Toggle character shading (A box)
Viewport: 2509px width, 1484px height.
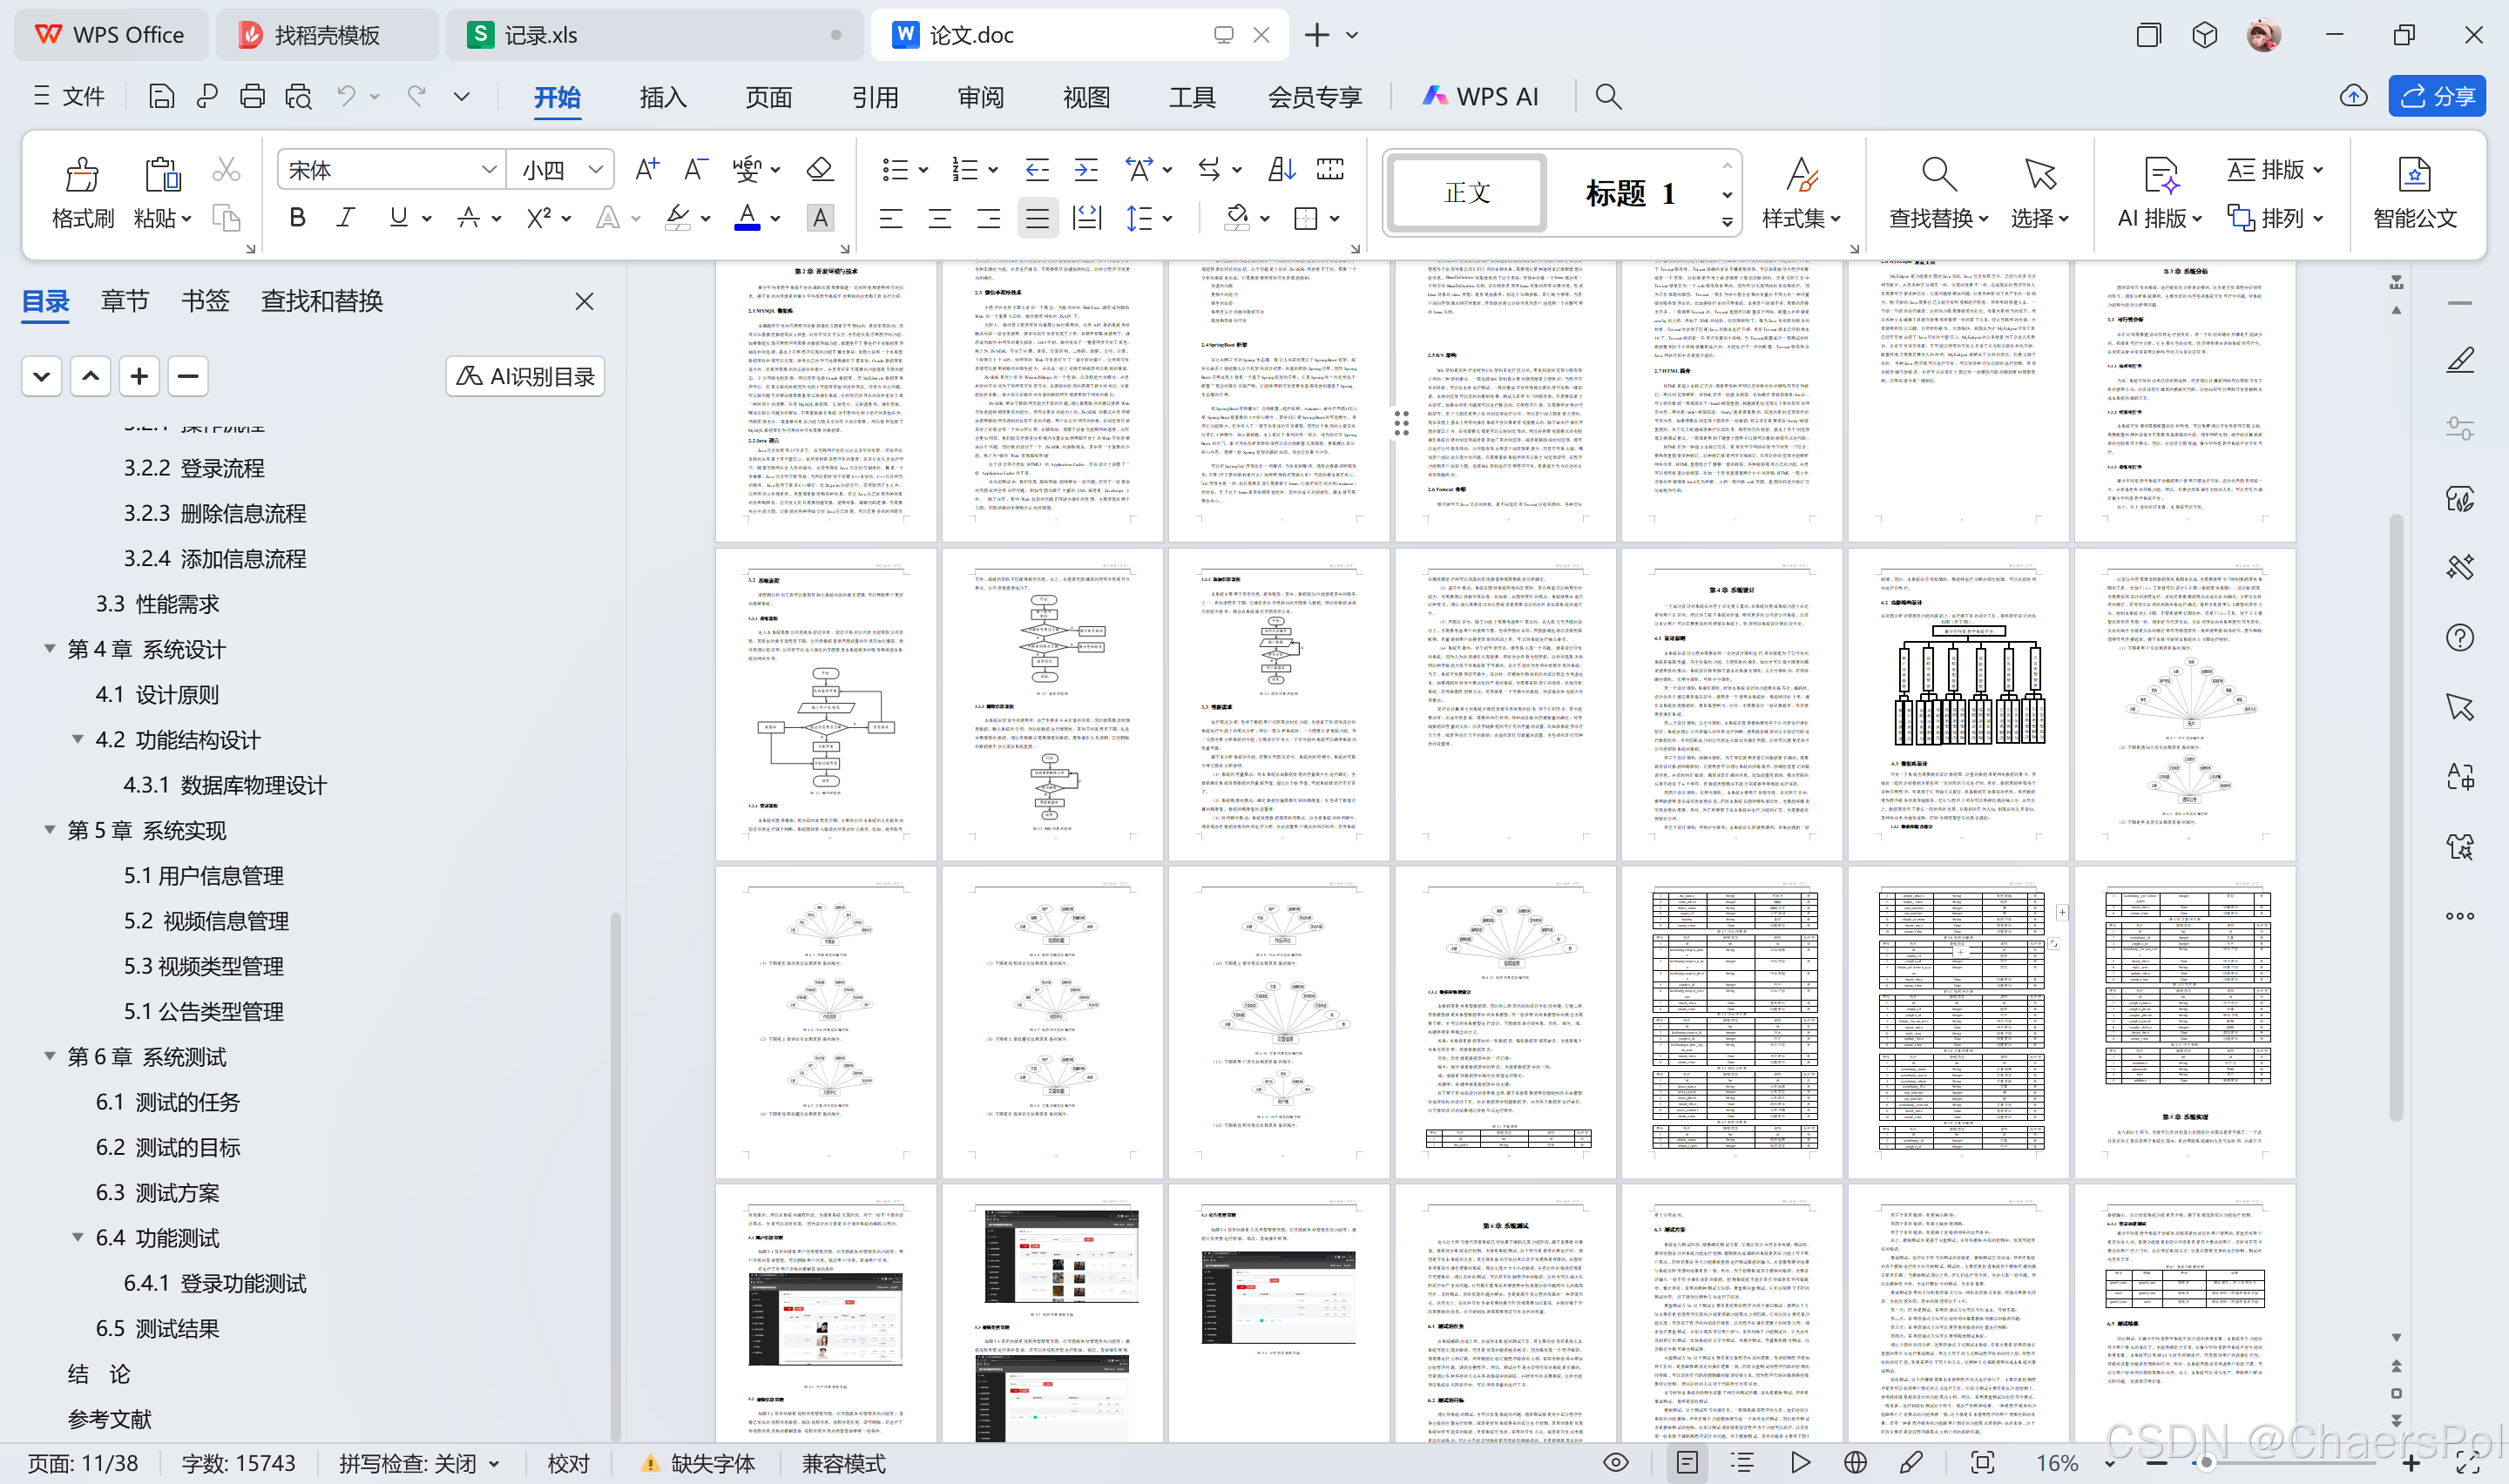tap(820, 217)
